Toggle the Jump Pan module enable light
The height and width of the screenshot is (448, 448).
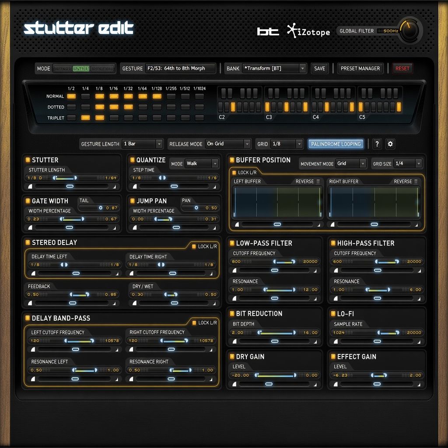point(132,201)
